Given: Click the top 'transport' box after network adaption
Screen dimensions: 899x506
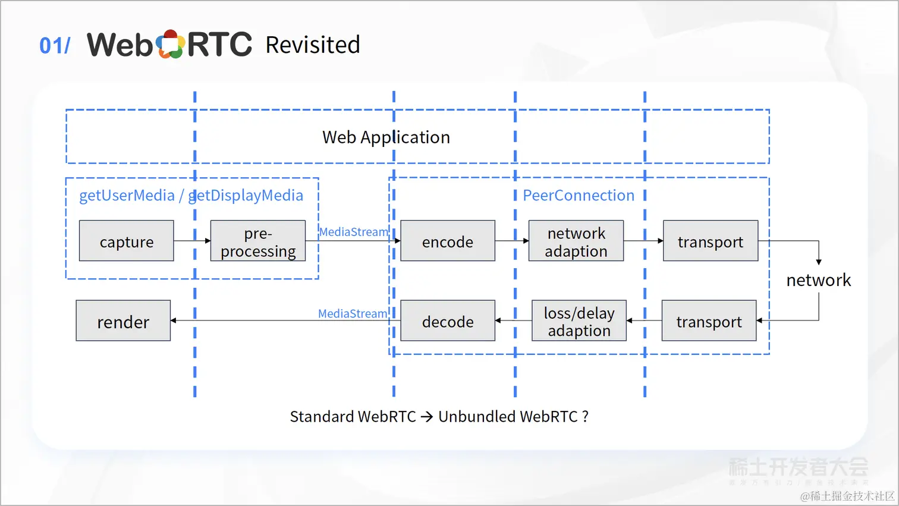Looking at the screenshot, I should [711, 241].
